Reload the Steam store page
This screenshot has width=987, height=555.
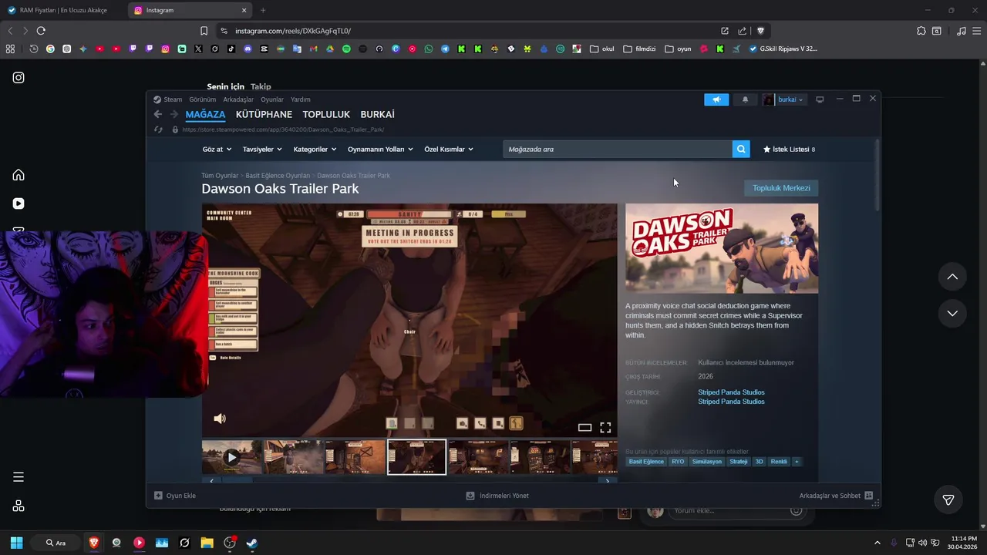click(x=158, y=129)
